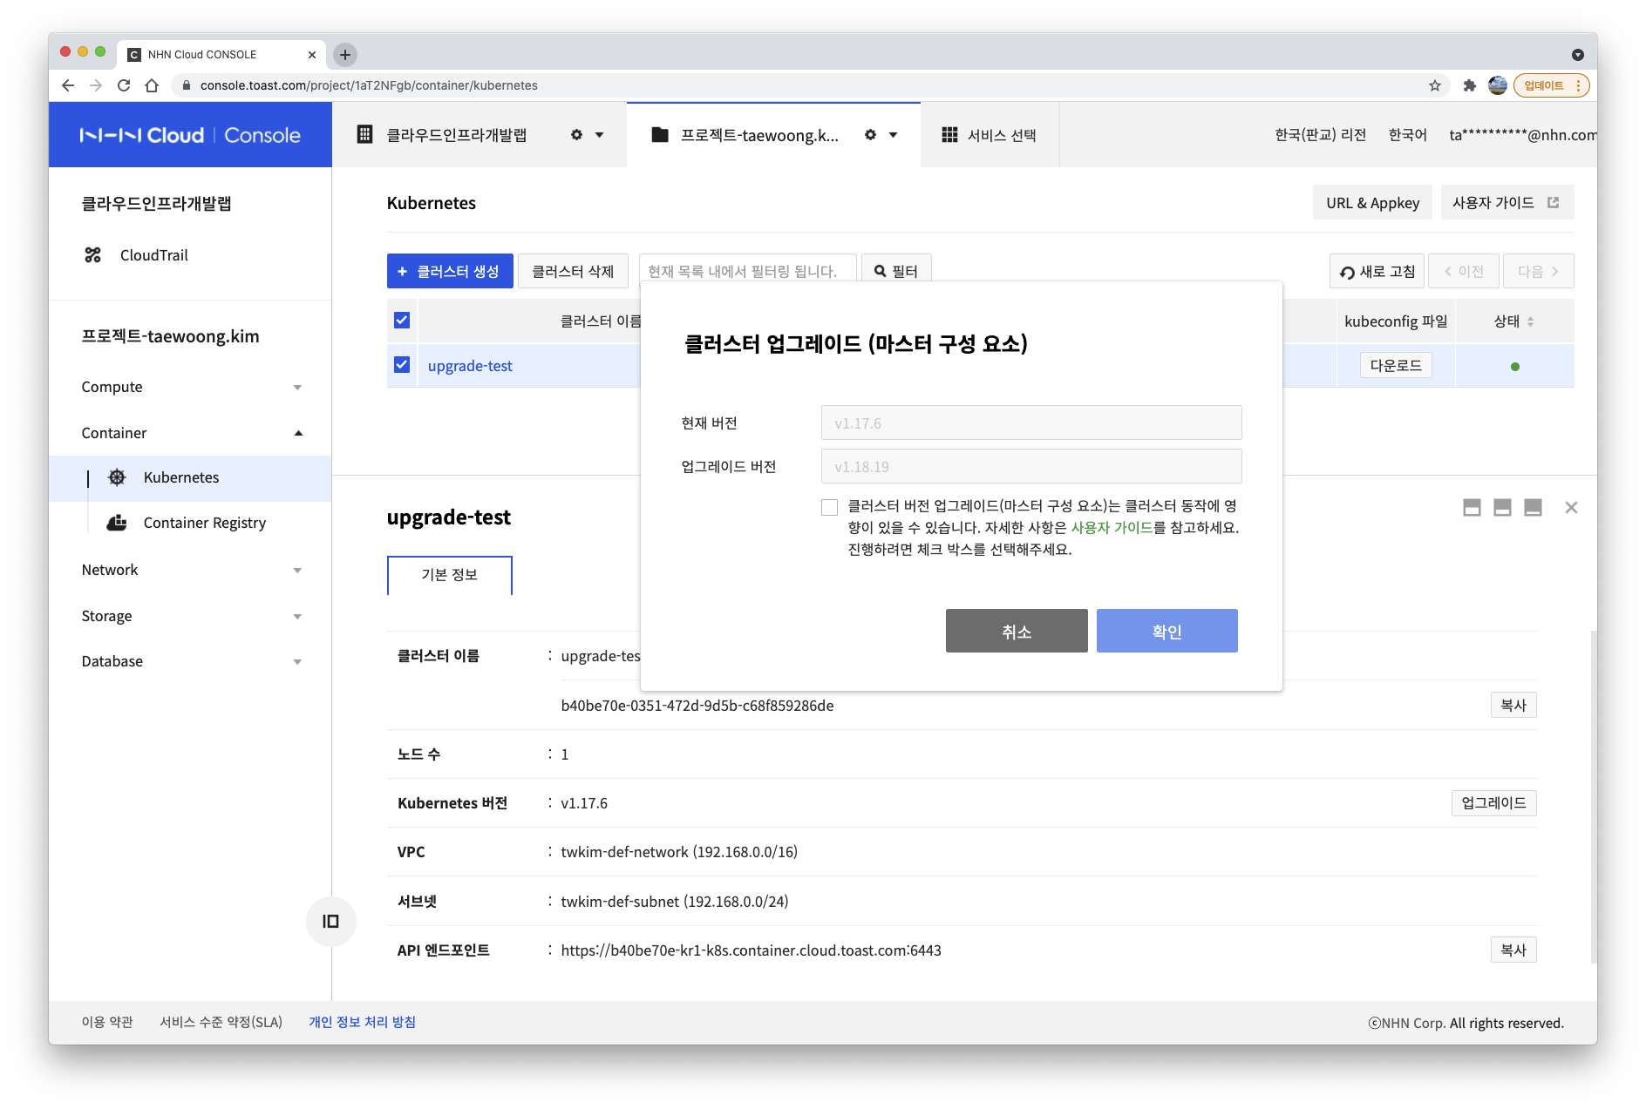This screenshot has height=1109, width=1646.
Task: Click the 확인 button in upgrade dialog
Action: 1167,631
